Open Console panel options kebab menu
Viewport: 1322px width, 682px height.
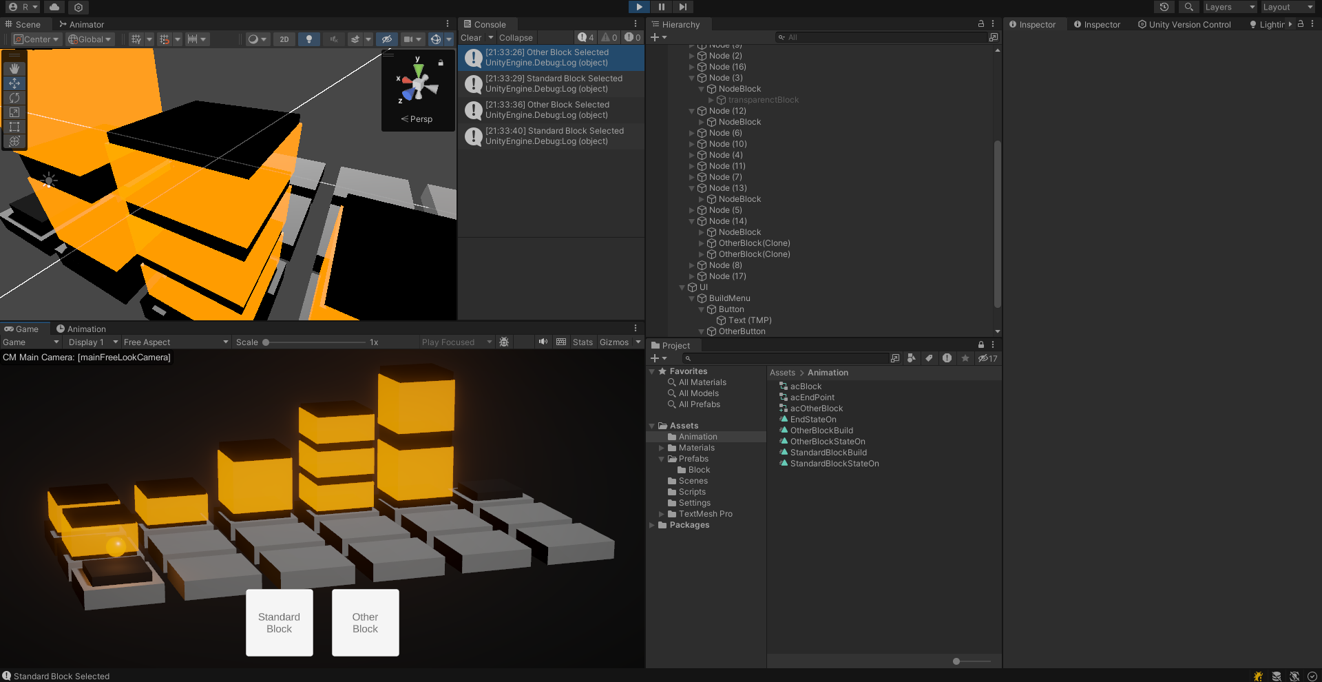636,23
